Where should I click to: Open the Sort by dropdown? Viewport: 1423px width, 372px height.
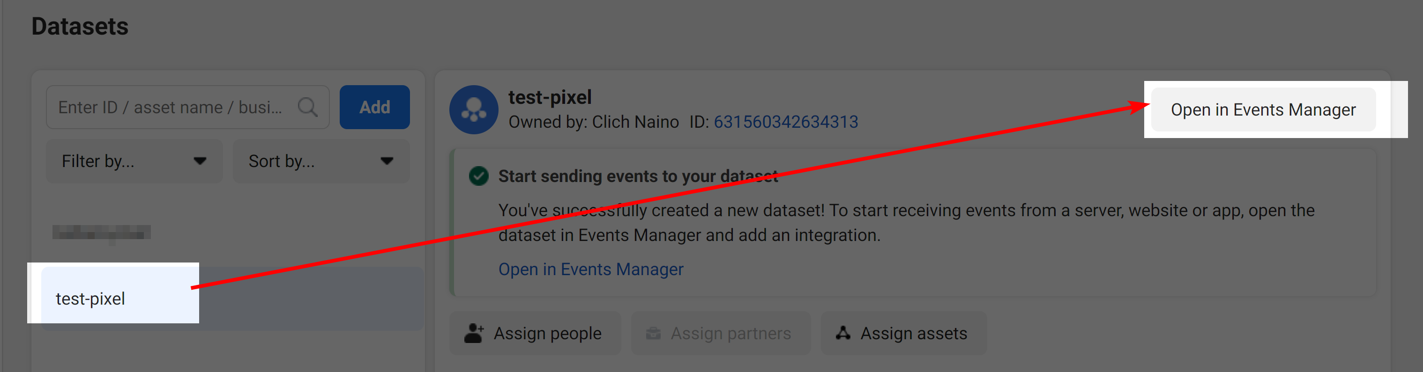321,161
